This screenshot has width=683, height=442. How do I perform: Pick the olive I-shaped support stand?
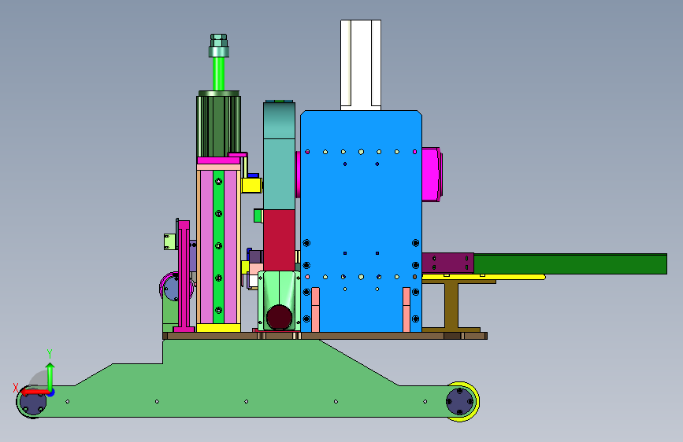tap(451, 305)
